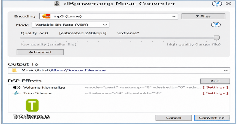Open help via title bar question mark
The height and width of the screenshot is (124, 237).
pos(217,4)
